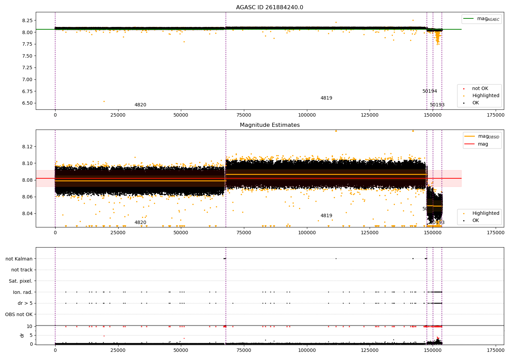The image size is (511, 358).
Task: Click the 8.10 y-axis tick label
Action: click(27, 163)
